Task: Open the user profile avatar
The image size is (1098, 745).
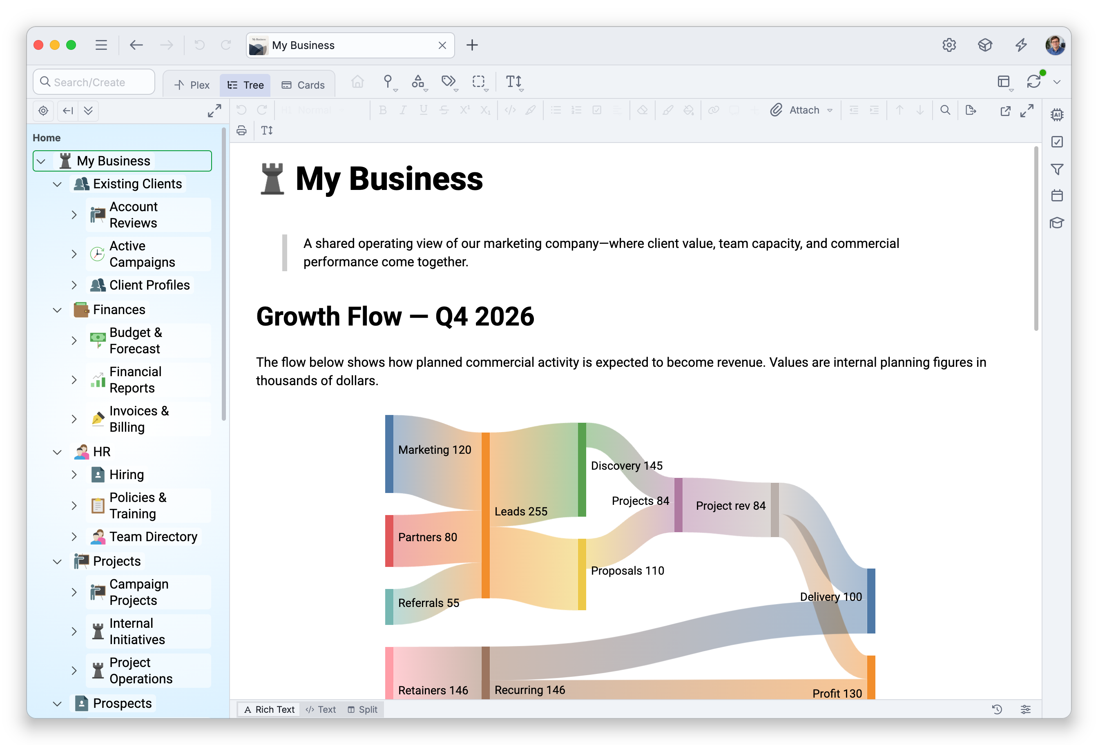Action: pos(1055,45)
